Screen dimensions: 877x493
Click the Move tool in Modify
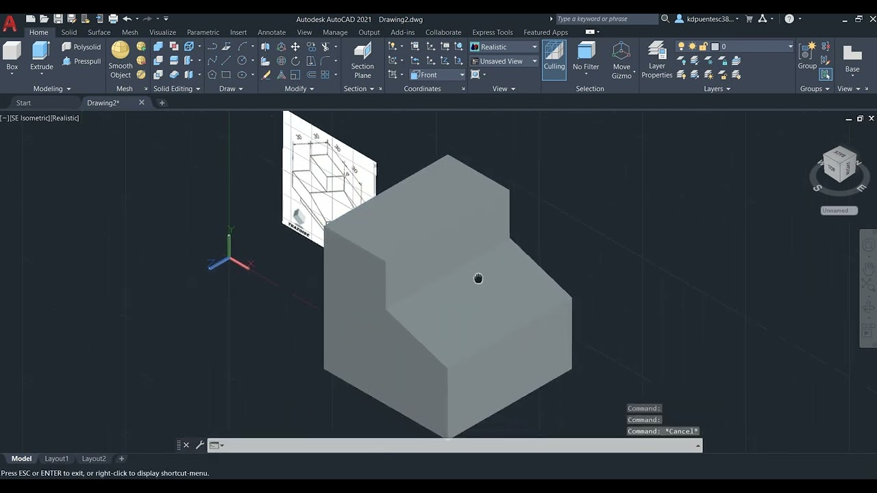[x=295, y=47]
